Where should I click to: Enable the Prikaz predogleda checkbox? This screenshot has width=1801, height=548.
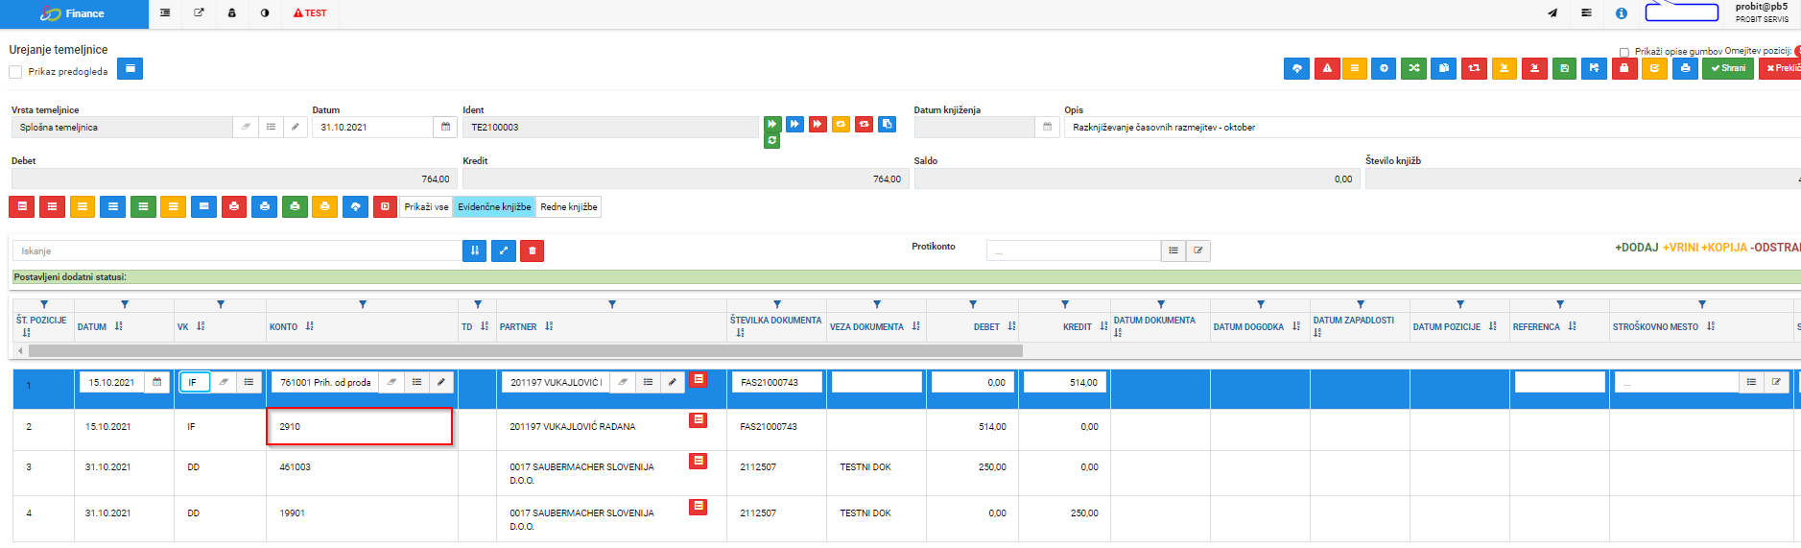tap(15, 72)
